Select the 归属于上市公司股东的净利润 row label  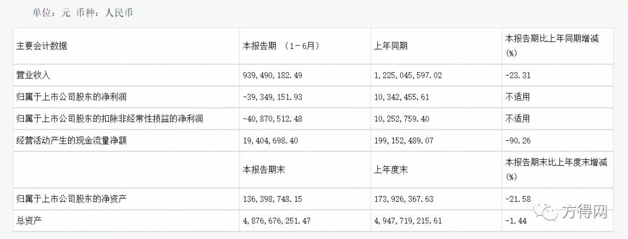click(x=74, y=97)
